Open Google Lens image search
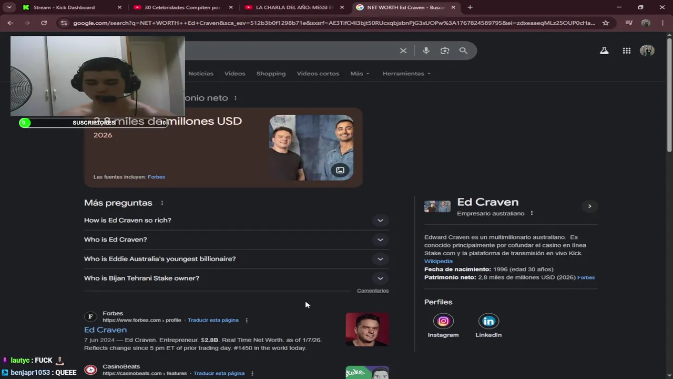673x379 pixels. (445, 51)
